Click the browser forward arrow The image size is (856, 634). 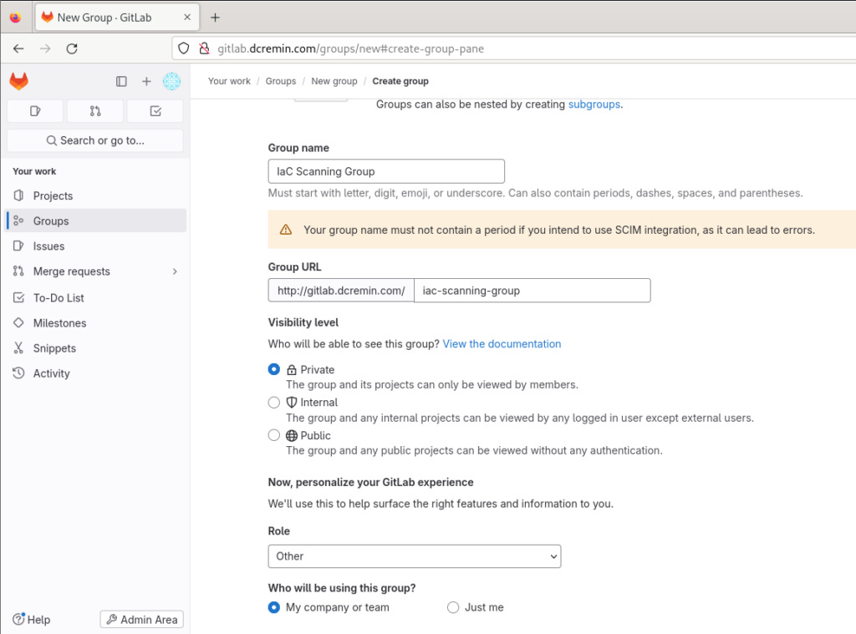click(45, 48)
